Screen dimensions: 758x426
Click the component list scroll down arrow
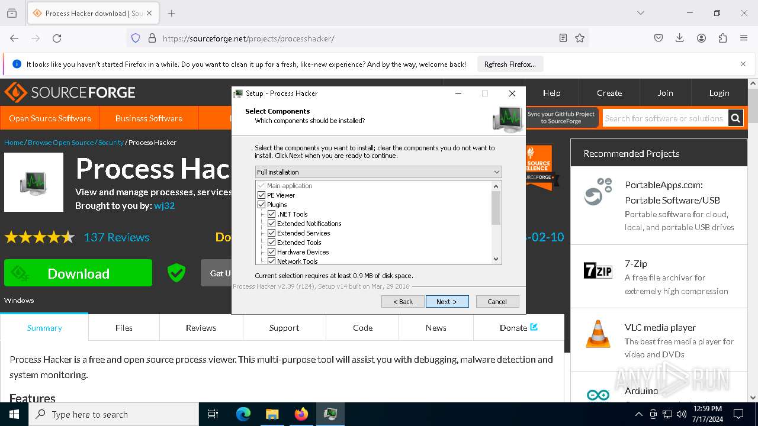pyautogui.click(x=496, y=259)
